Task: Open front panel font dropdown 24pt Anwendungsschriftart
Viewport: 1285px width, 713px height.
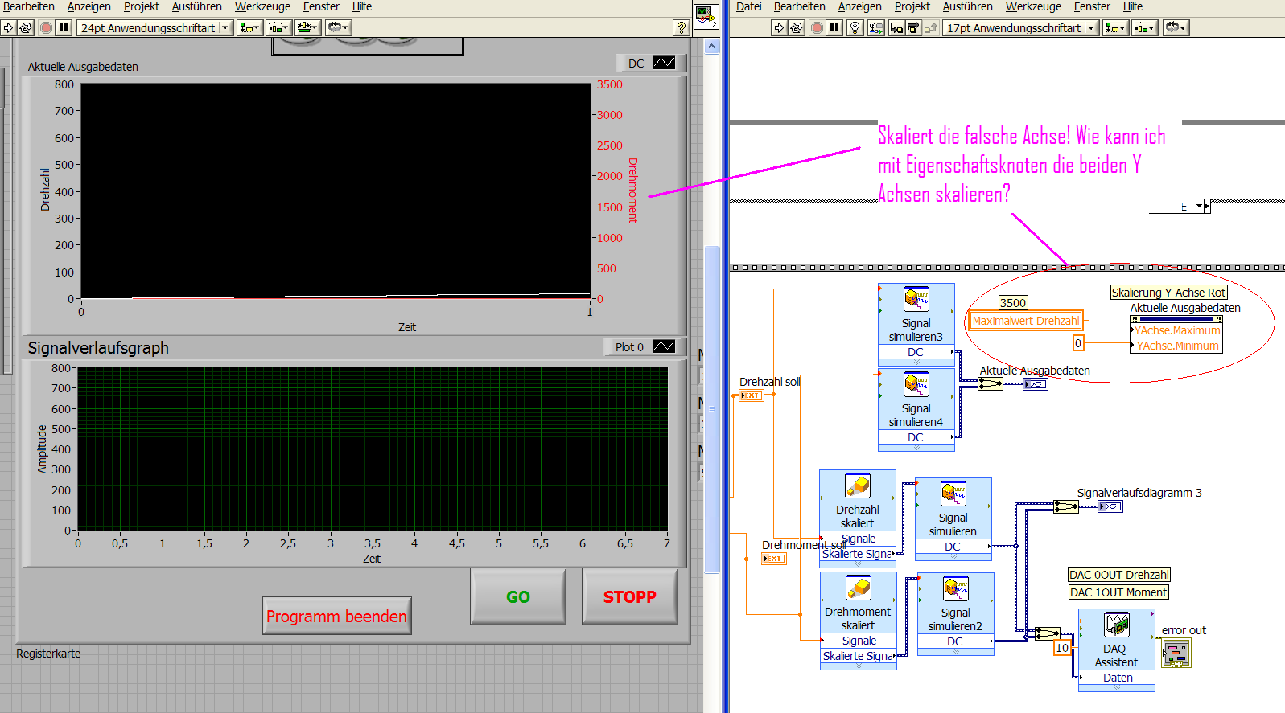Action: tap(154, 27)
